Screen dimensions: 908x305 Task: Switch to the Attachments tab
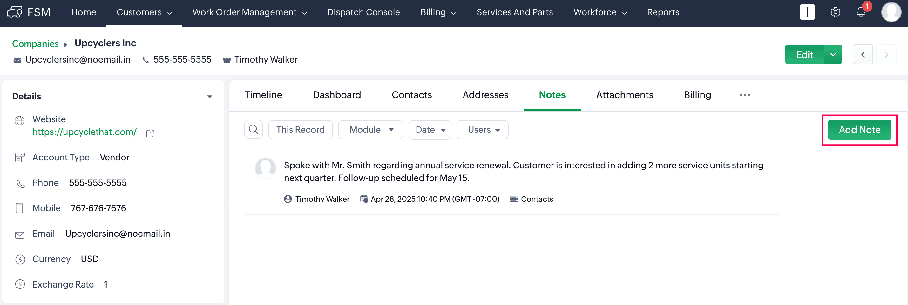click(x=624, y=95)
